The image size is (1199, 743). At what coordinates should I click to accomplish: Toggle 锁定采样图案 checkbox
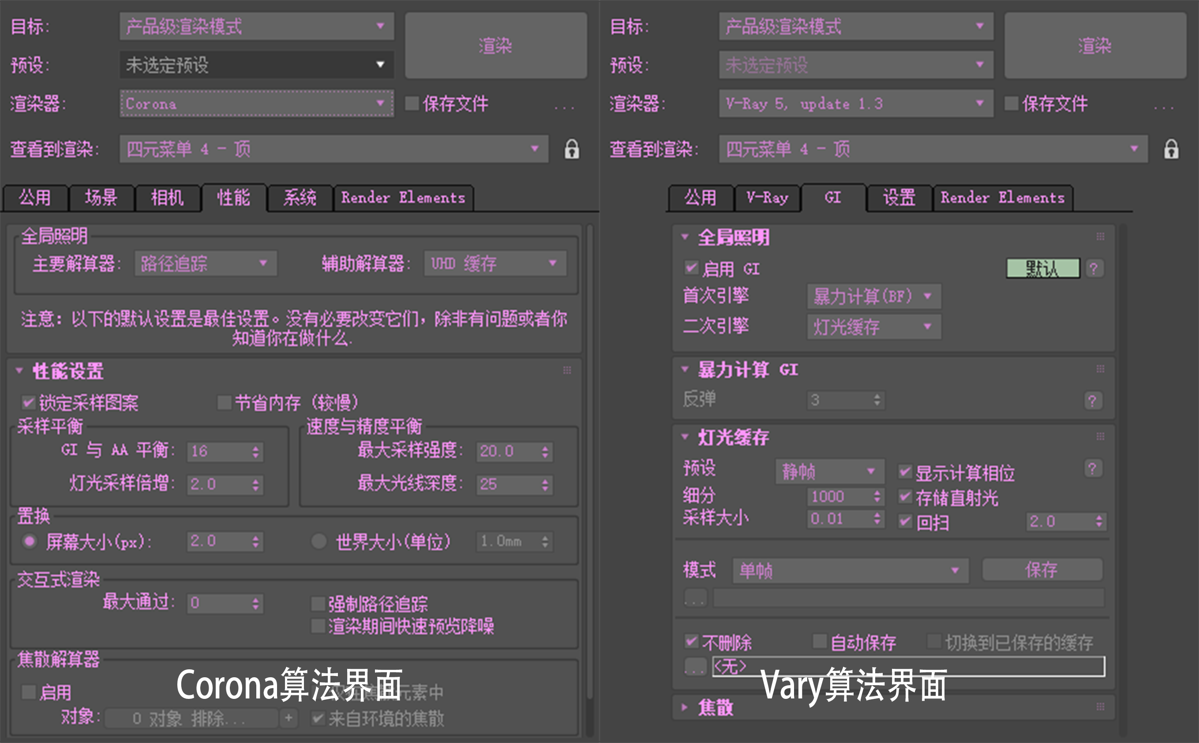point(29,402)
